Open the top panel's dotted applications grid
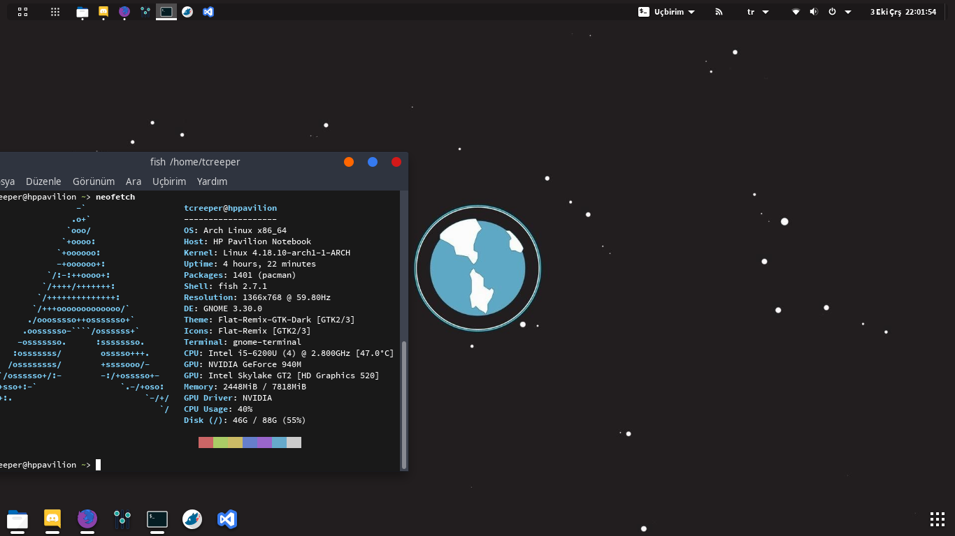 [x=55, y=12]
